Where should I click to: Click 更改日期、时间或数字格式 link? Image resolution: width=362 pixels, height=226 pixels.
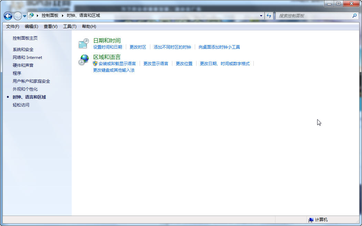pos(225,64)
